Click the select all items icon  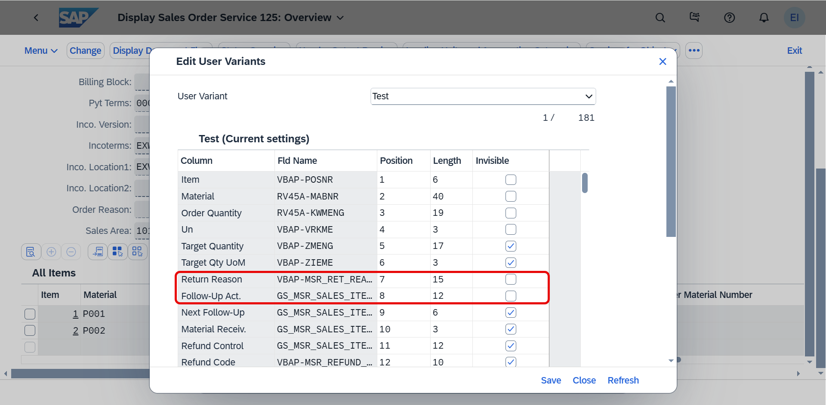pos(117,252)
